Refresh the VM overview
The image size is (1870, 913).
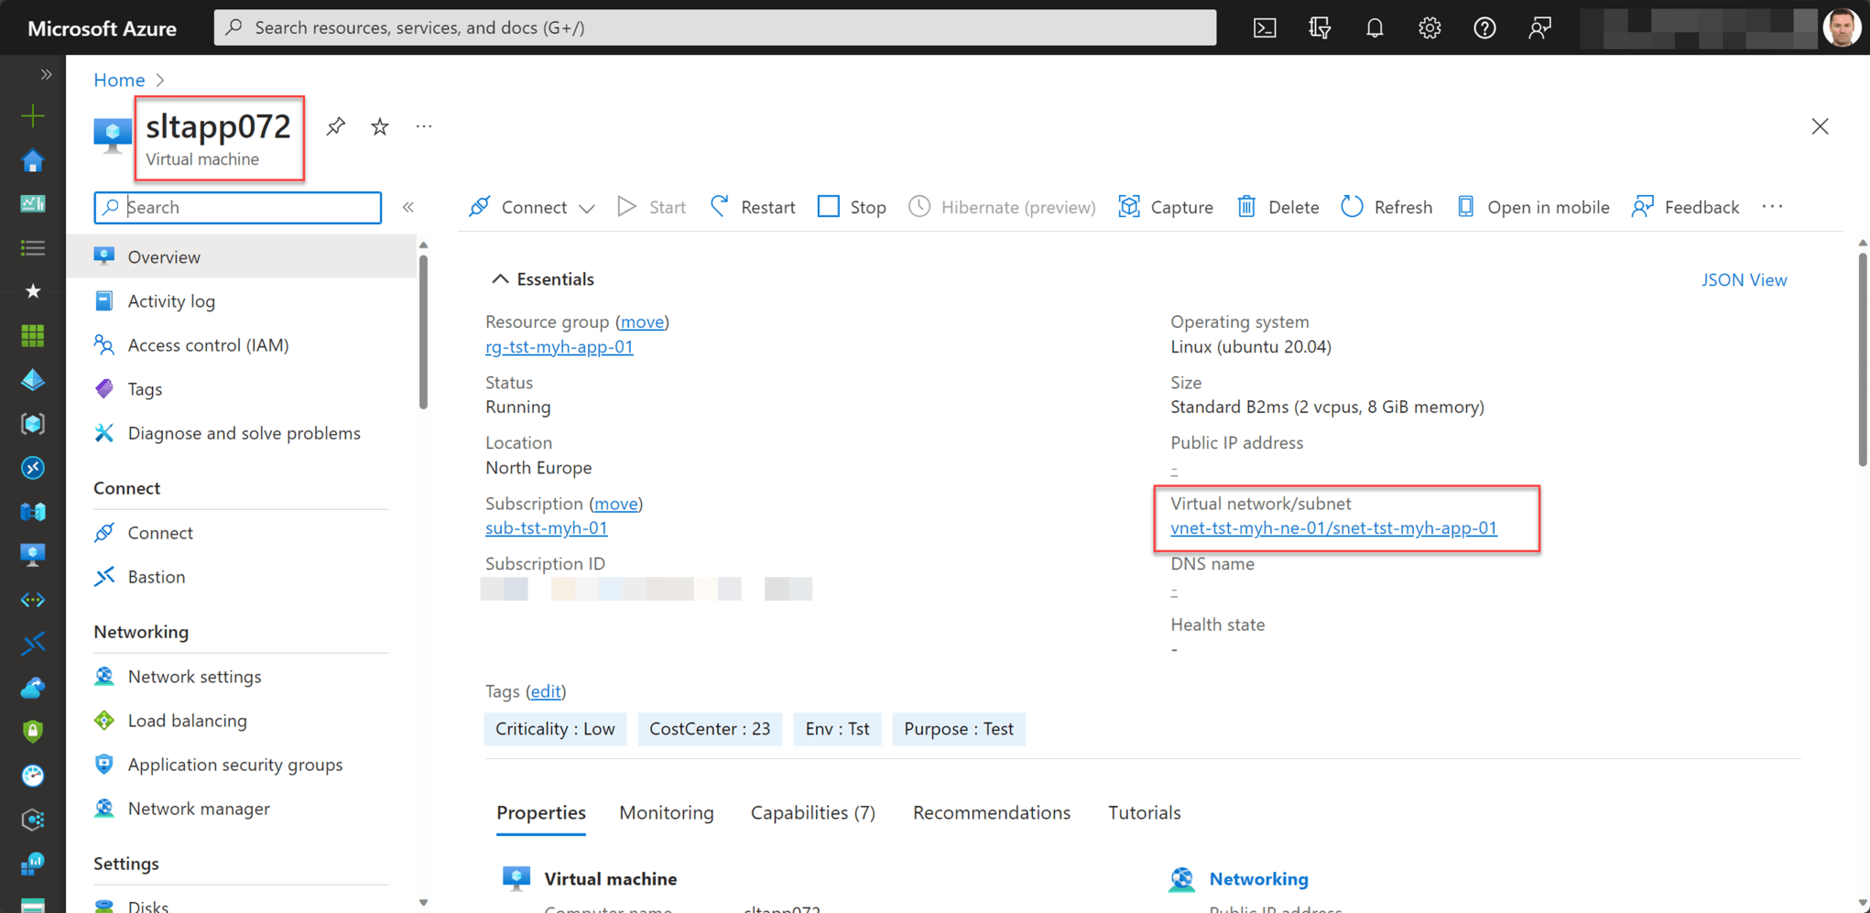click(x=1386, y=207)
